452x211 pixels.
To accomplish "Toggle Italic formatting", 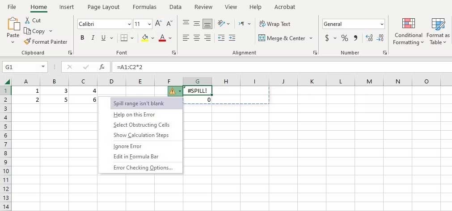I will [93, 38].
